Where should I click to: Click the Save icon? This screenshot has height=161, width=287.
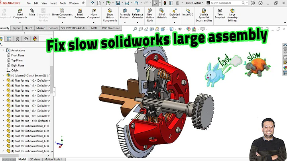click(118, 3)
